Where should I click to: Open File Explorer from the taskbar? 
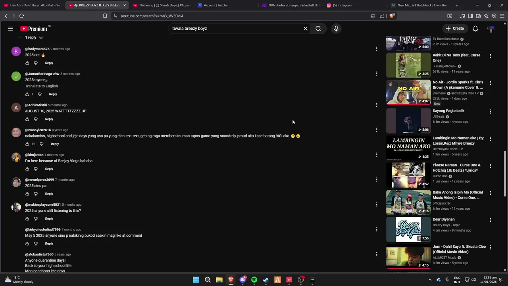(x=219, y=280)
